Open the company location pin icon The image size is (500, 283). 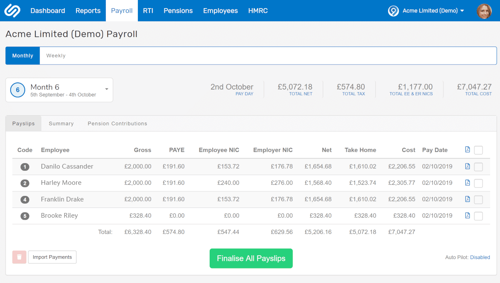[x=393, y=11]
